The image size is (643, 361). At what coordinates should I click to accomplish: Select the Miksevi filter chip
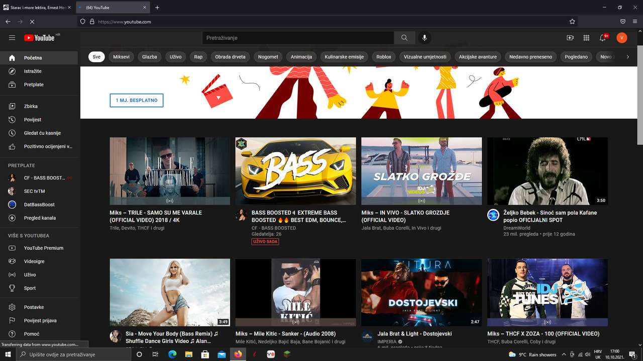121,57
